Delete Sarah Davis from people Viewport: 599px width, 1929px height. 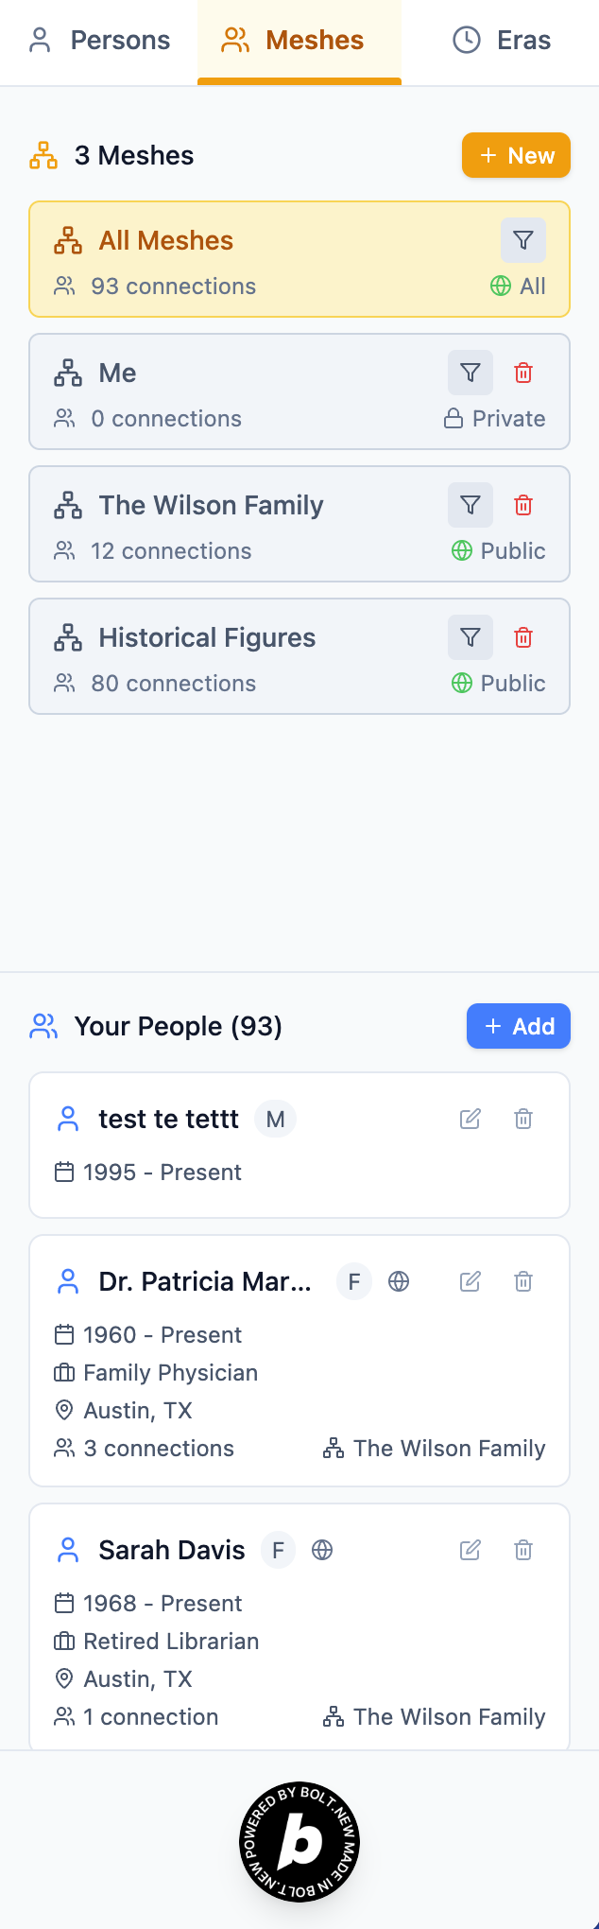(x=523, y=1551)
